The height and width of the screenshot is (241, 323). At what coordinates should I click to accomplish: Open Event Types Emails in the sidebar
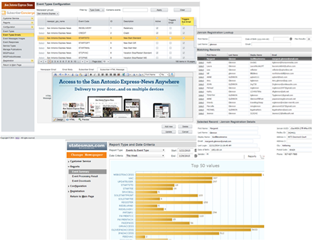[x=17, y=35]
